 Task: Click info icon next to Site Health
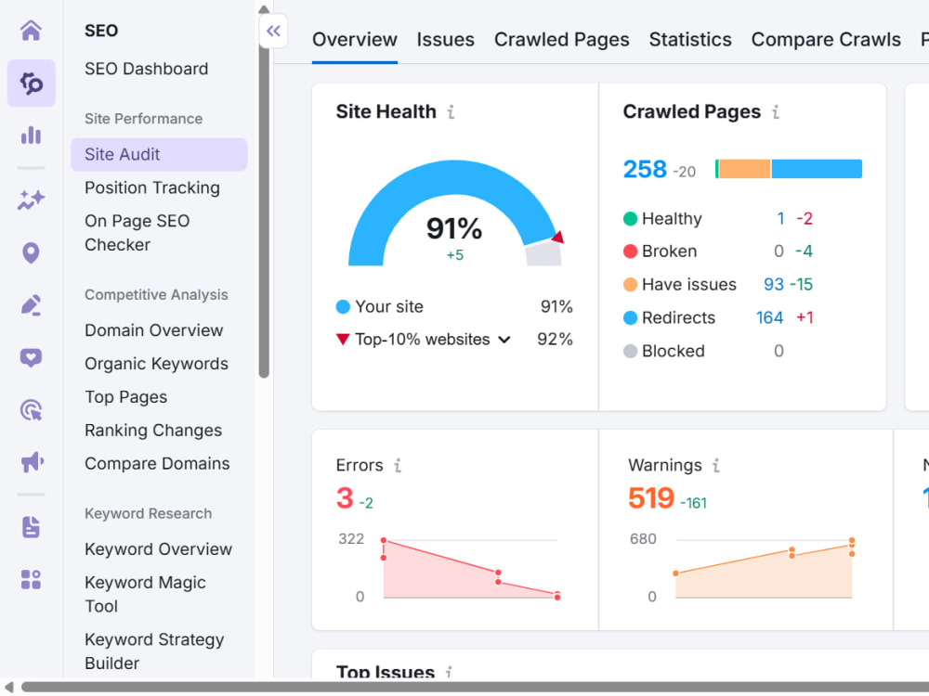point(451,111)
